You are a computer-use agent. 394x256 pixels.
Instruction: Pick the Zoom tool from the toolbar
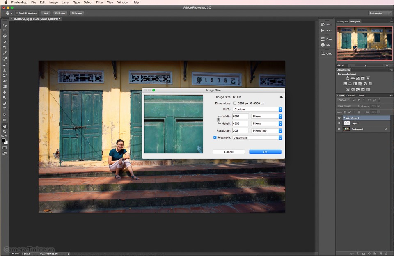[x=5, y=132]
